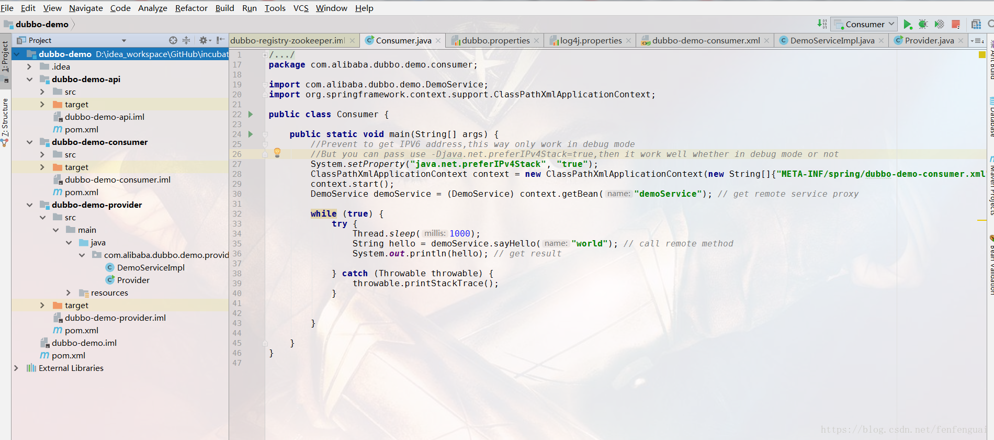This screenshot has height=440, width=994.
Task: Collapse the java folder under main
Action: pos(69,242)
